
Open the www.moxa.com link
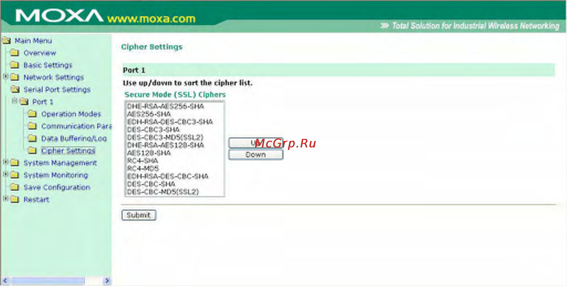(x=151, y=19)
